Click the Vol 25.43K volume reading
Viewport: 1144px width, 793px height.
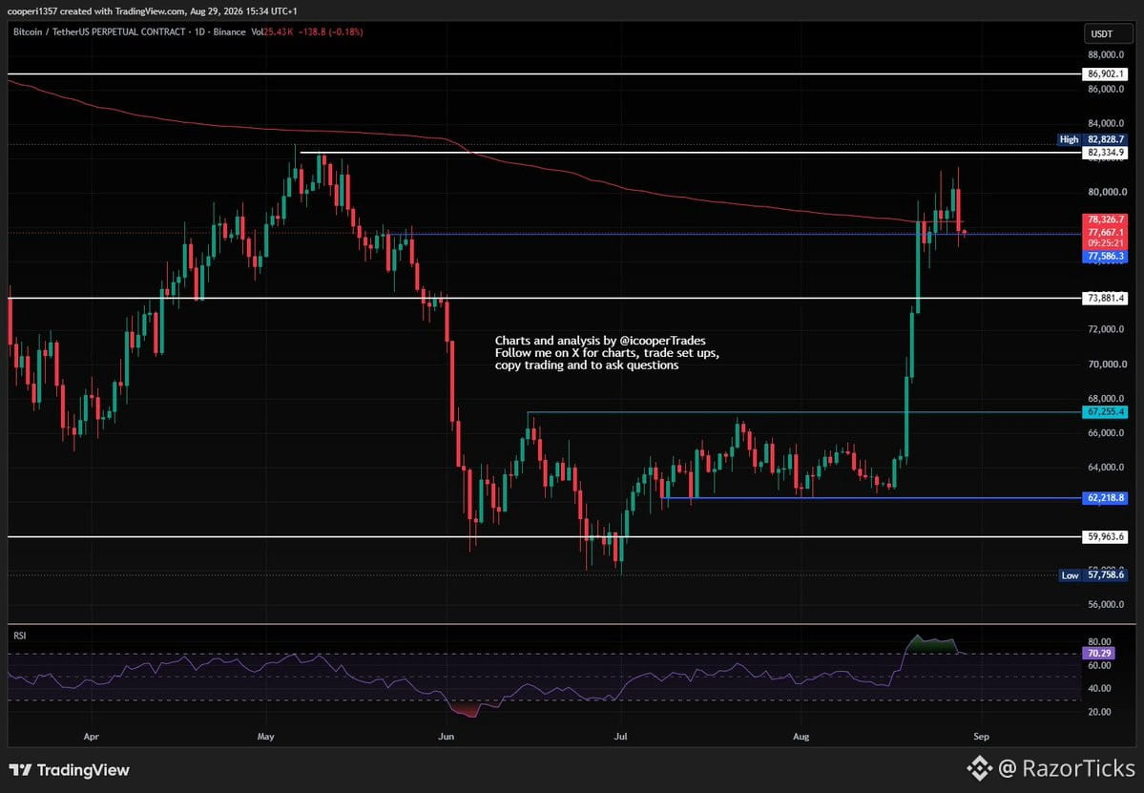271,32
